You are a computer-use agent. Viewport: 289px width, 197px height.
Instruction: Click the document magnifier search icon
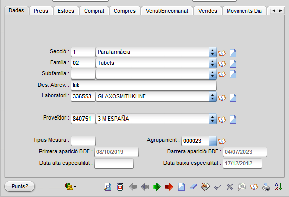click(108, 187)
